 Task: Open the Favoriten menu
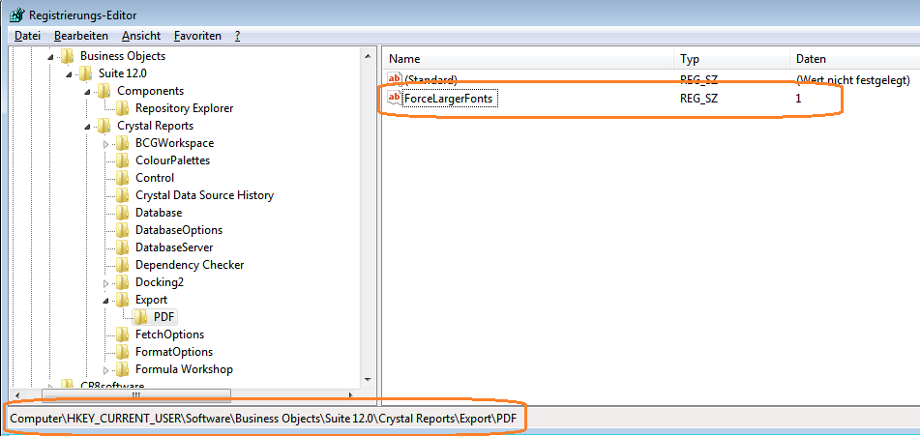click(x=197, y=36)
